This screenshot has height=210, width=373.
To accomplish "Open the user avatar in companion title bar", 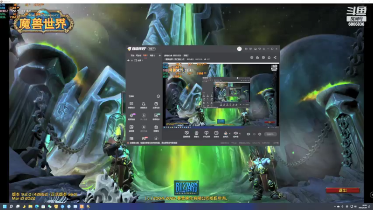I will (x=239, y=49).
